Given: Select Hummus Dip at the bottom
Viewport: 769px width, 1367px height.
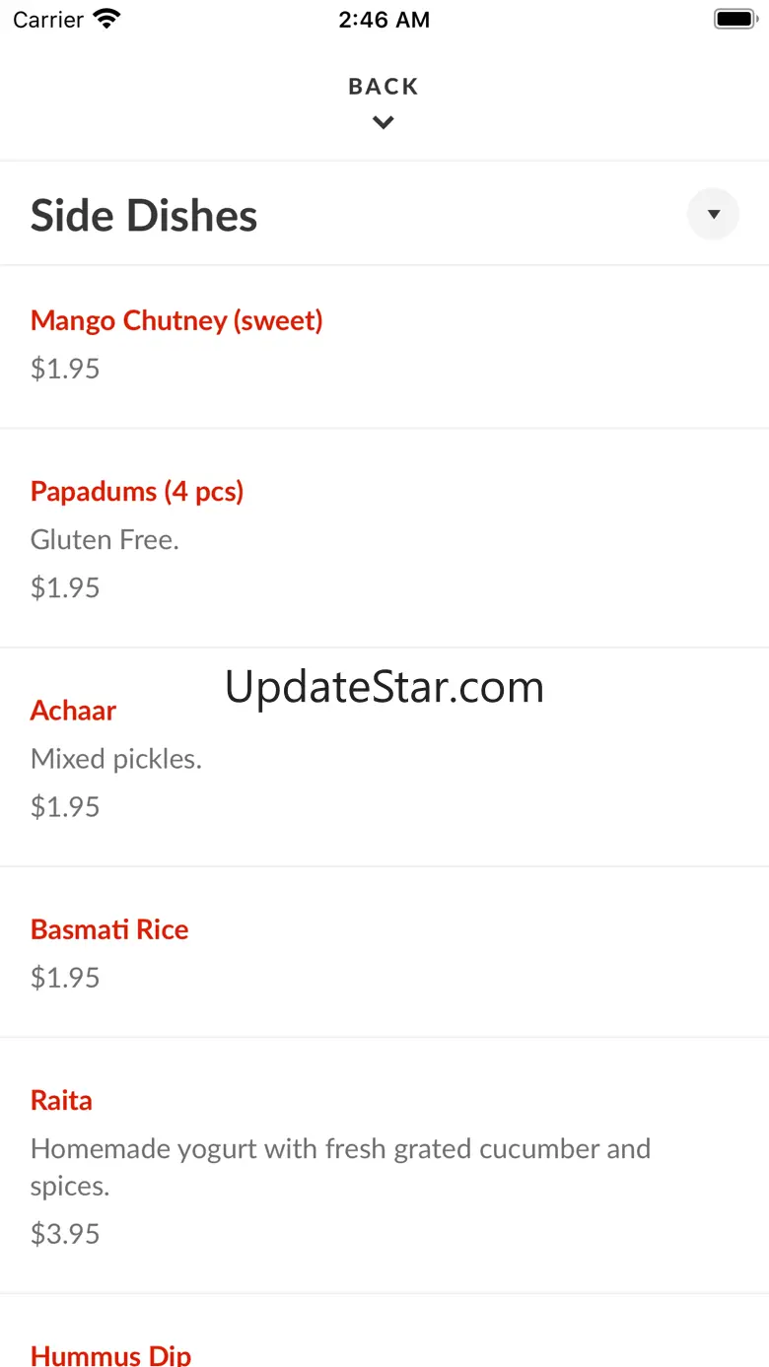Looking at the screenshot, I should [110, 1354].
